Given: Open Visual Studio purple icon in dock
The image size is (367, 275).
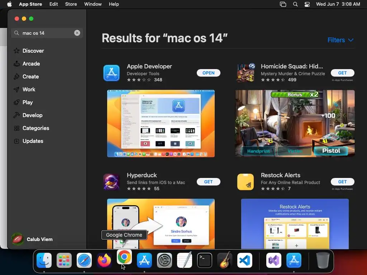Looking at the screenshot, I should pyautogui.click(x=273, y=260).
